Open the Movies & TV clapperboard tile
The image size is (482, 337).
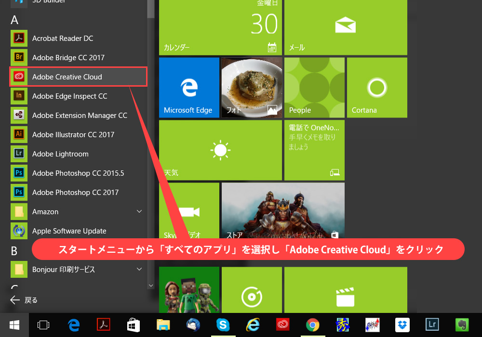(x=346, y=290)
